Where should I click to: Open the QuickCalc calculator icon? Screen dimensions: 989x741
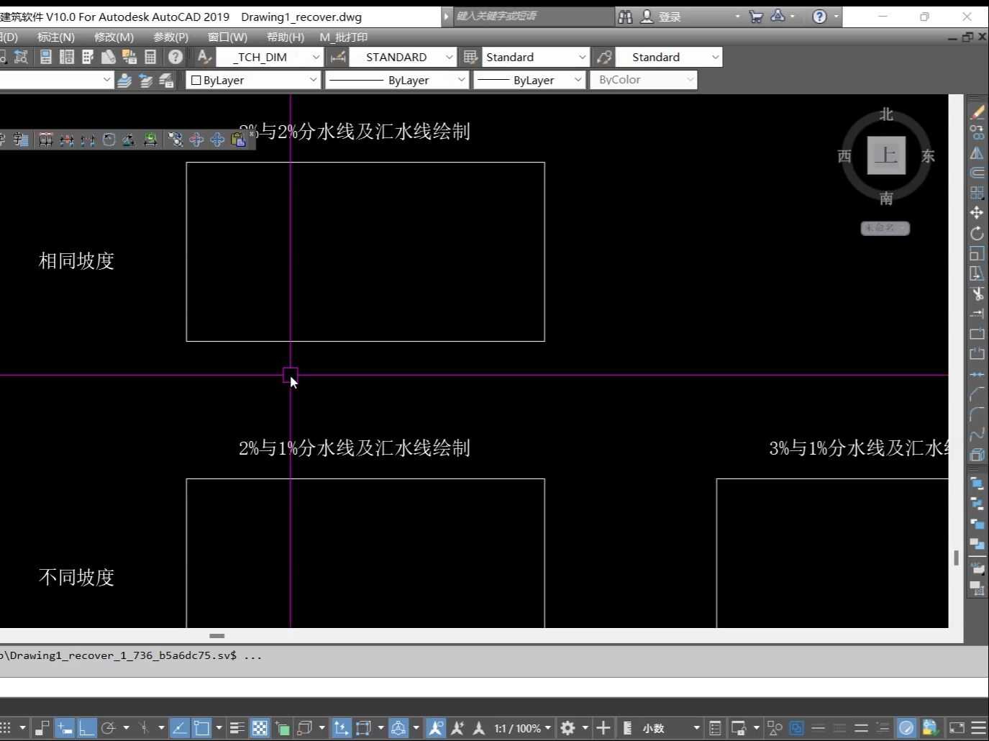150,57
